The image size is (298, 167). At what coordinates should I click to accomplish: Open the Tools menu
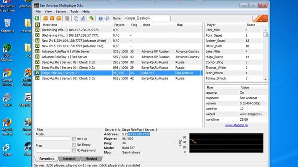click(74, 12)
